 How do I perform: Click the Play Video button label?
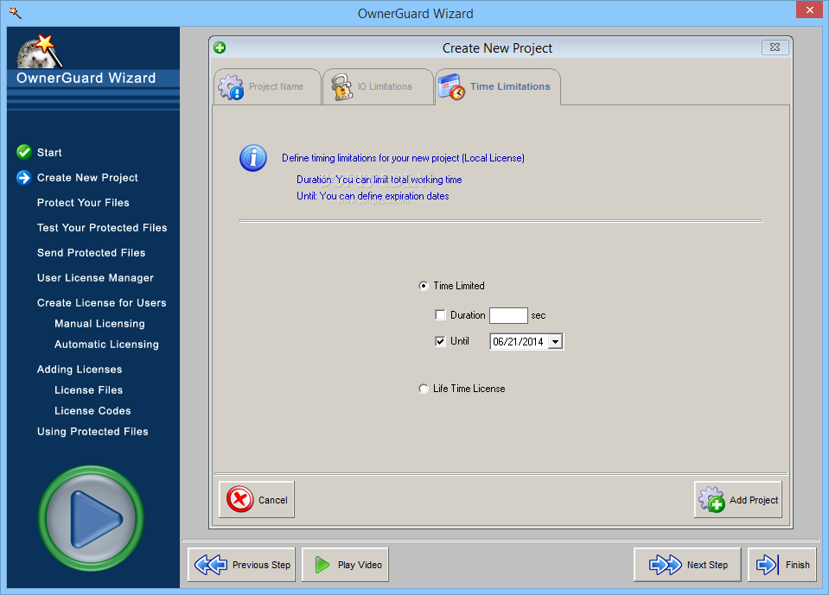(x=360, y=565)
